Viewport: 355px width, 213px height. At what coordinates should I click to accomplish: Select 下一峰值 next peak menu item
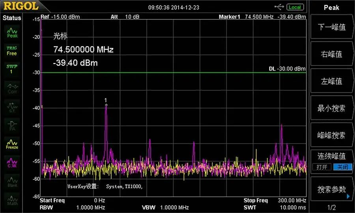point(331,27)
